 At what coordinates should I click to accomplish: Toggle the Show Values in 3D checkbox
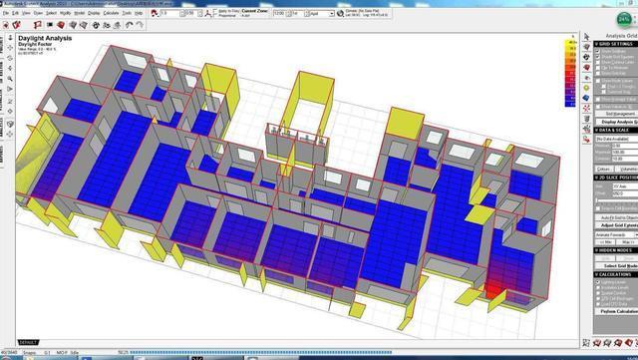click(x=598, y=107)
